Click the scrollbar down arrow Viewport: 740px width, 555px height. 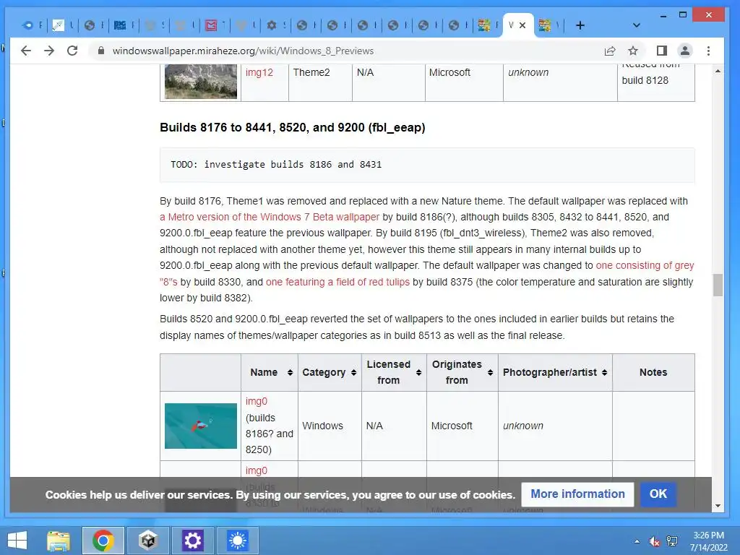pos(718,506)
